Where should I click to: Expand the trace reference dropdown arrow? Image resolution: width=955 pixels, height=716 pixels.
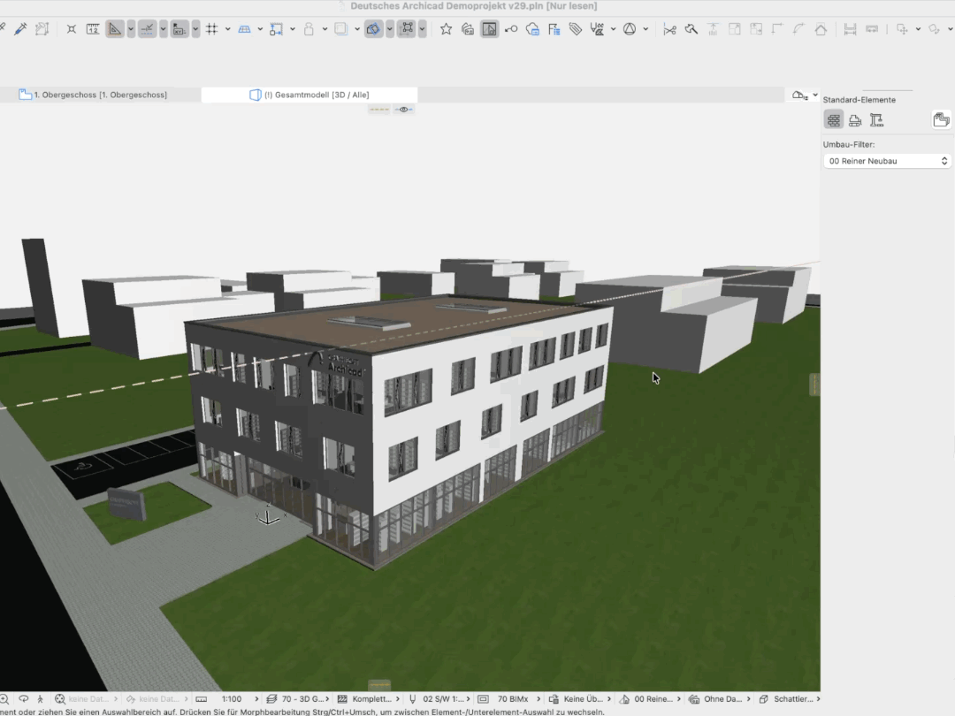(357, 28)
